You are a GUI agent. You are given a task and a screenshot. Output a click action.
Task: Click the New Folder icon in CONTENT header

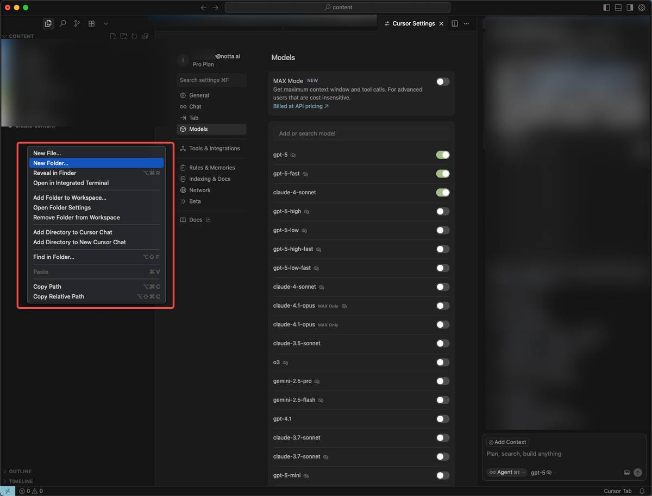(123, 36)
